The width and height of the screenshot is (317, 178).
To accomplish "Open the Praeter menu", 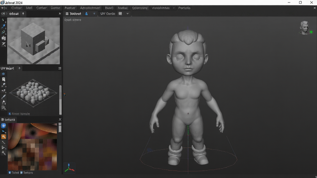I will tap(70, 8).
